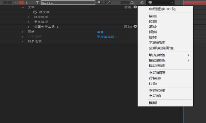Screen dimensions: 206x123
Task: Select 启用逐字 3D 化 menu item
Action: tap(165, 9)
